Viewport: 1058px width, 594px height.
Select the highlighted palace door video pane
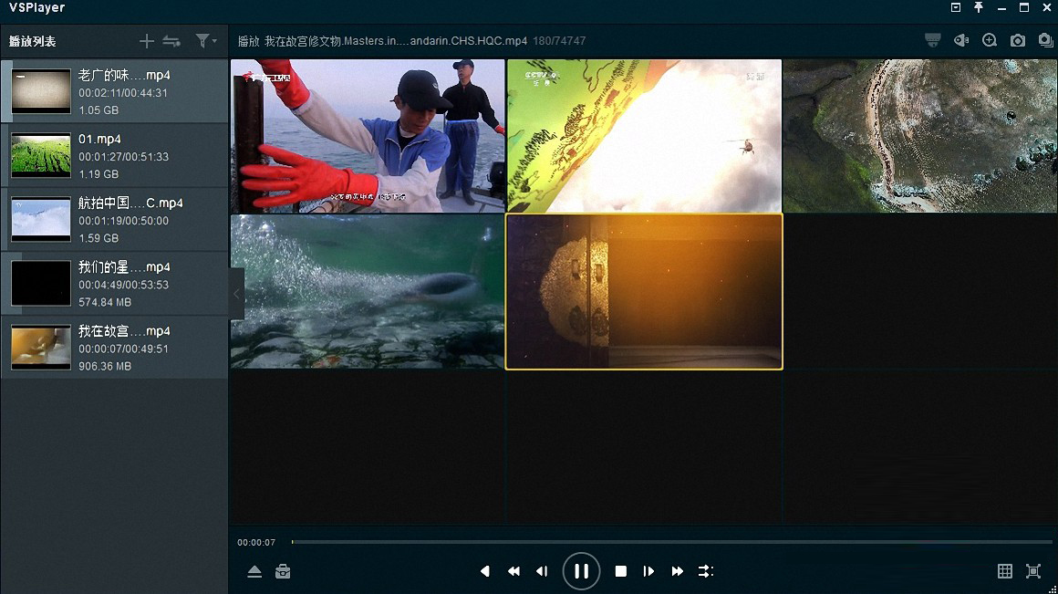tap(645, 292)
